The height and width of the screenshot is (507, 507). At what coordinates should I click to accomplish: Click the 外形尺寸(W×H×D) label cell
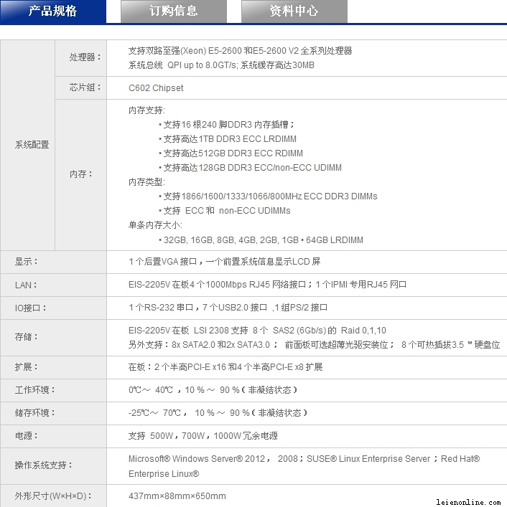pyautogui.click(x=53, y=496)
